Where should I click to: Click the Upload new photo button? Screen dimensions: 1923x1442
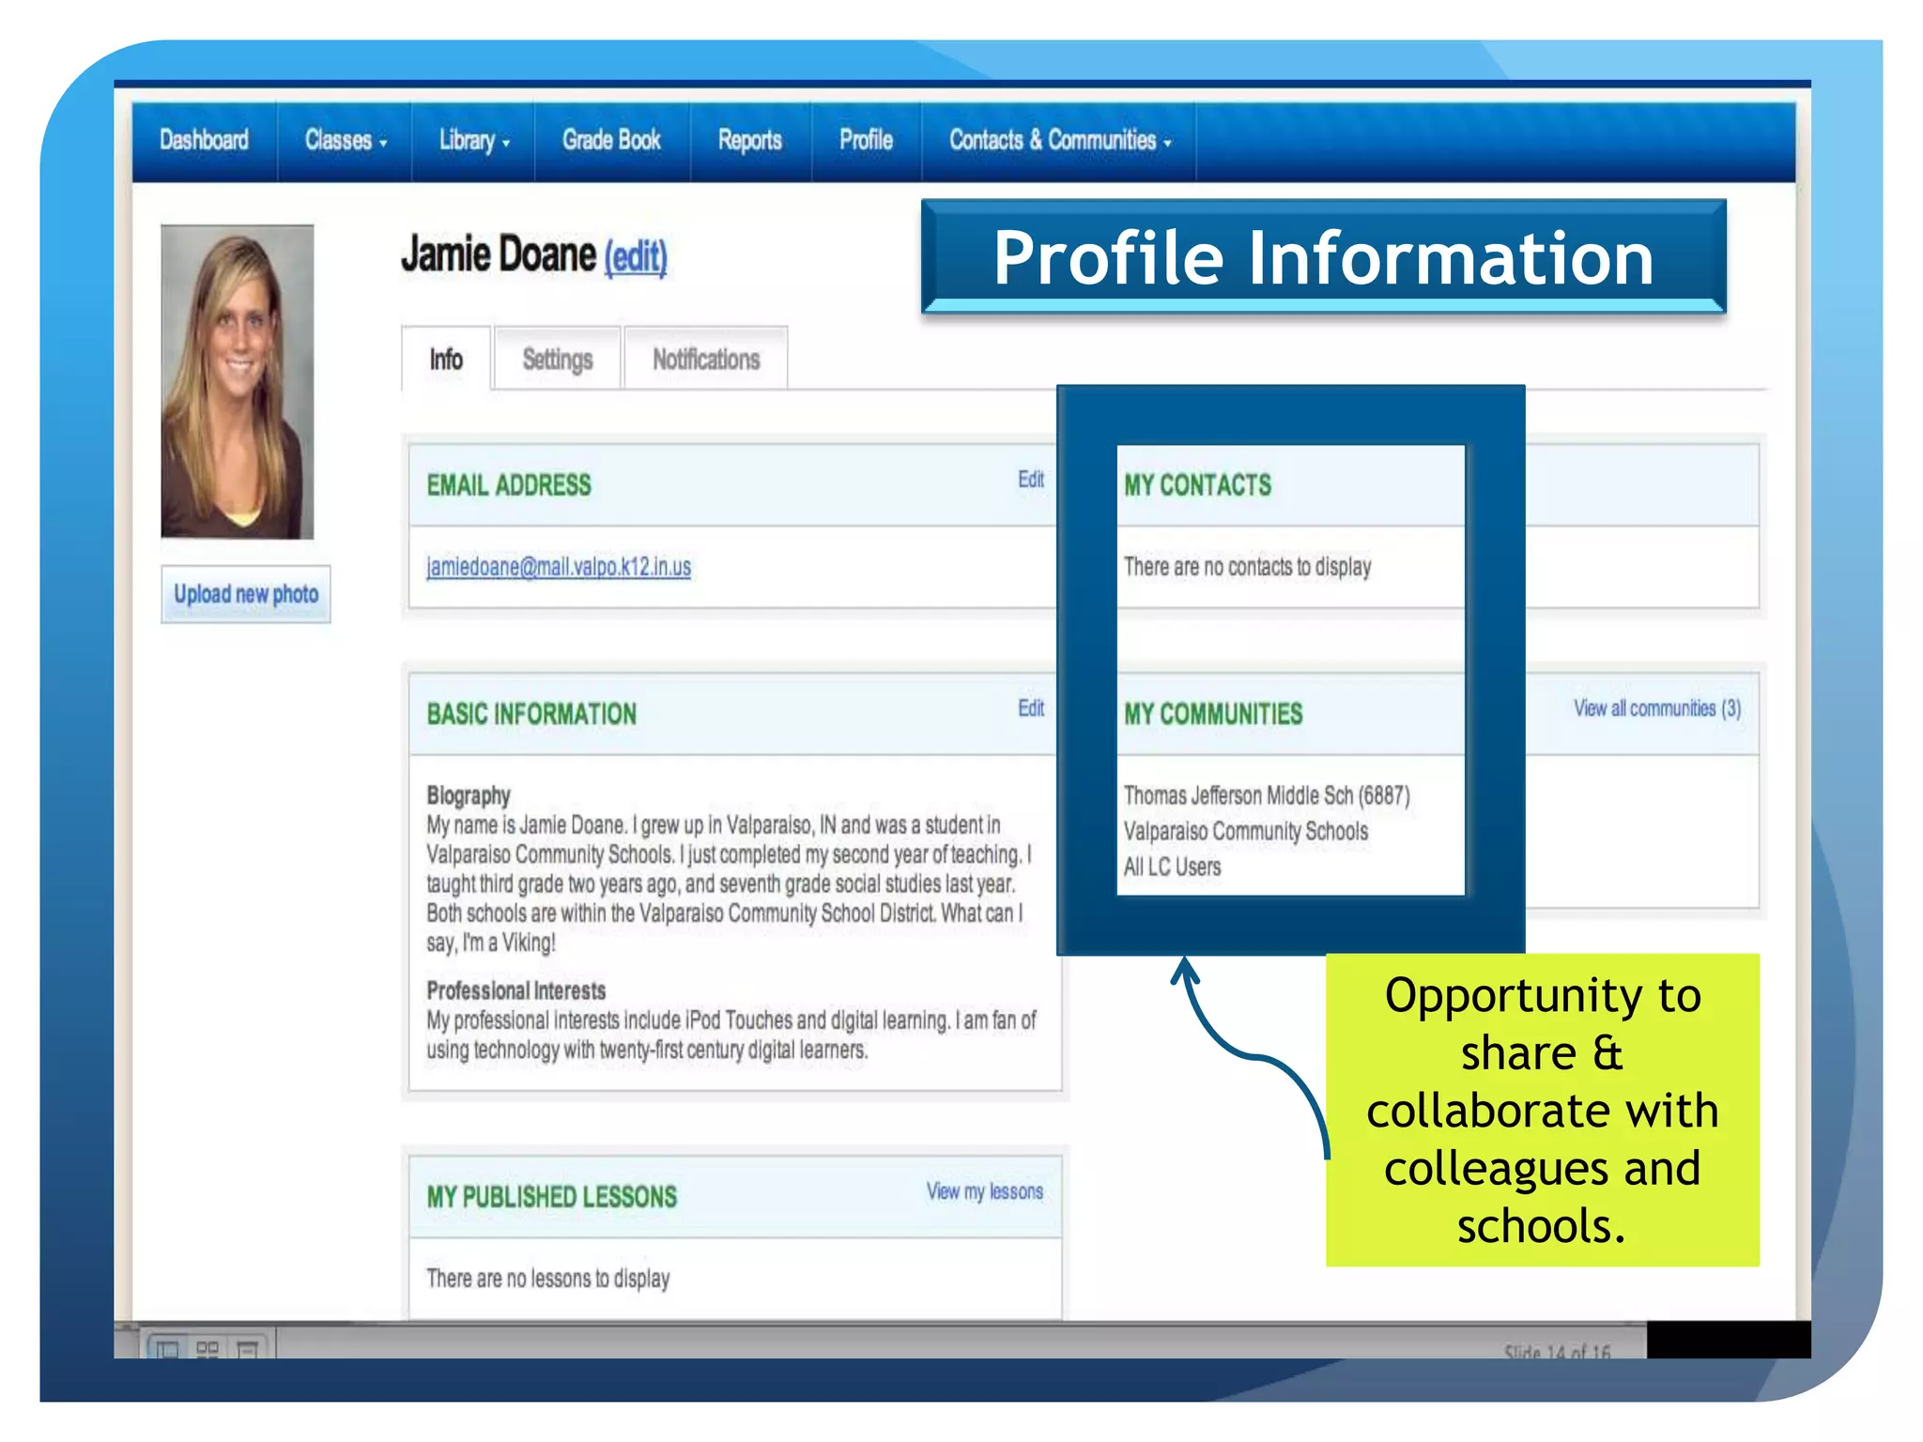click(246, 594)
